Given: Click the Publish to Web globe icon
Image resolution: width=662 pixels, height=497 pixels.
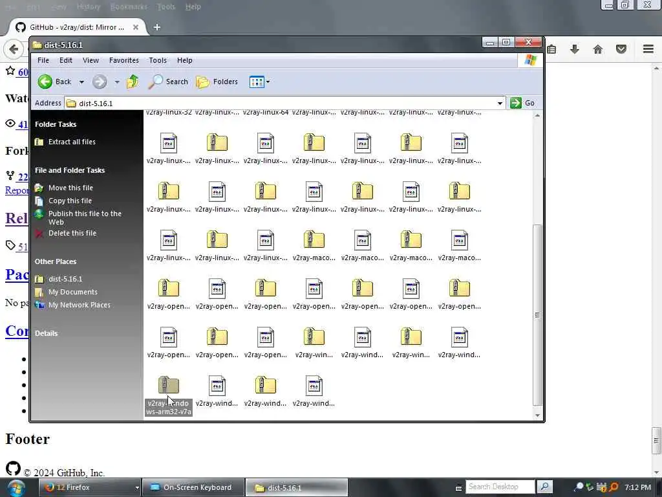Looking at the screenshot, I should 39,214.
